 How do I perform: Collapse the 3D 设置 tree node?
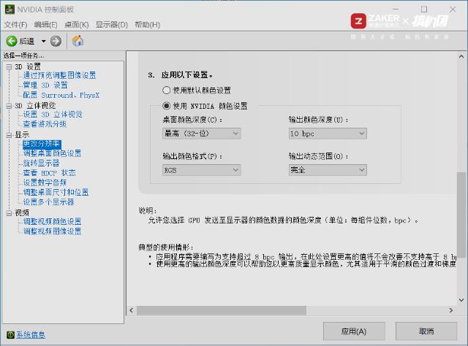click(10, 67)
